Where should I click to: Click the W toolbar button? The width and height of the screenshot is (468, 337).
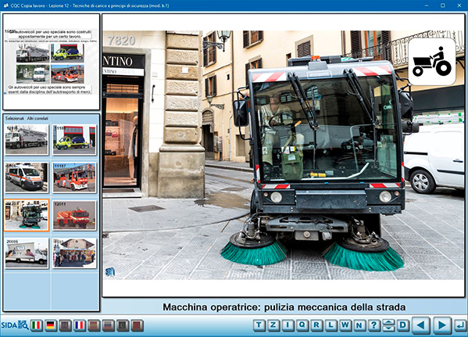tap(345, 325)
